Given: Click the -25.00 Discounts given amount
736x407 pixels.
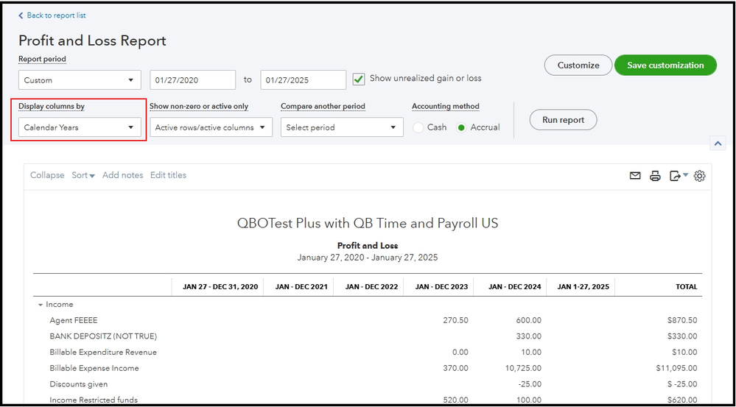Looking at the screenshot, I should [x=530, y=384].
